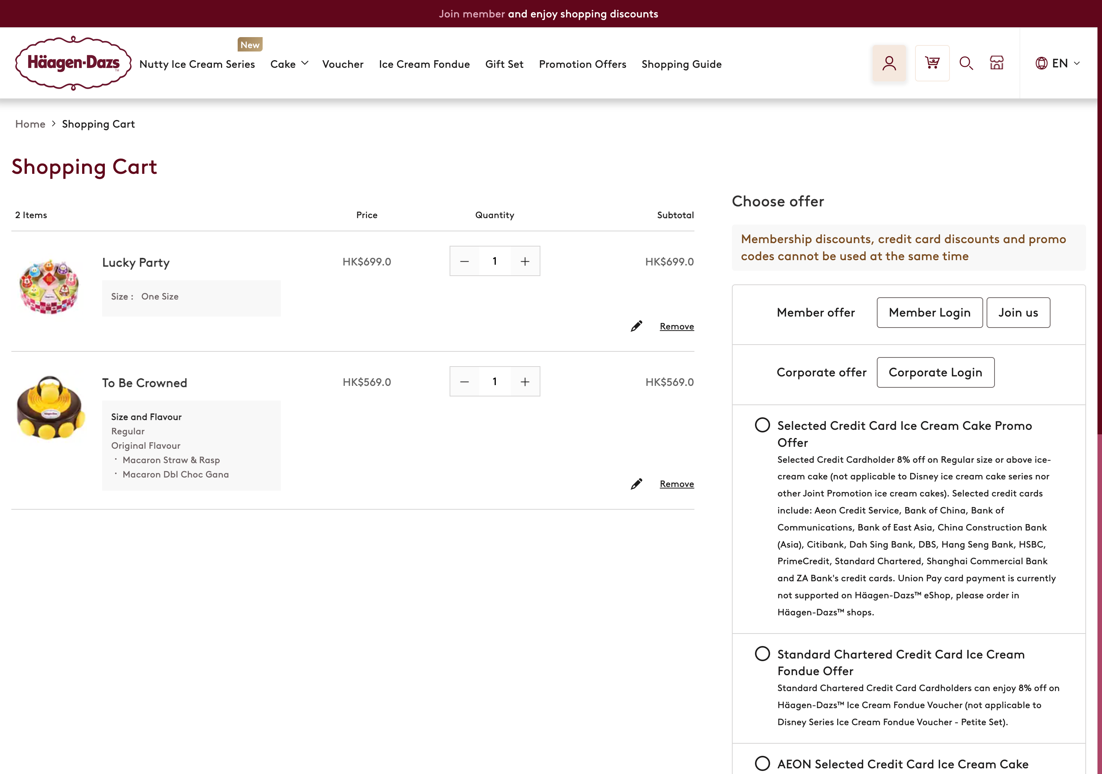The height and width of the screenshot is (774, 1102).
Task: Increase To Be Crowned quantity with plus
Action: point(525,382)
